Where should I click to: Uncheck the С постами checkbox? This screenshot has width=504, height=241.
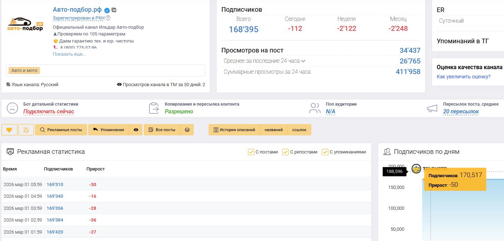(251, 152)
